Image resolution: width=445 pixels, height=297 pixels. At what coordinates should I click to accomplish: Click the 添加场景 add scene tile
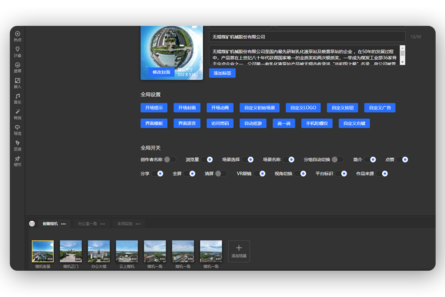(239, 251)
